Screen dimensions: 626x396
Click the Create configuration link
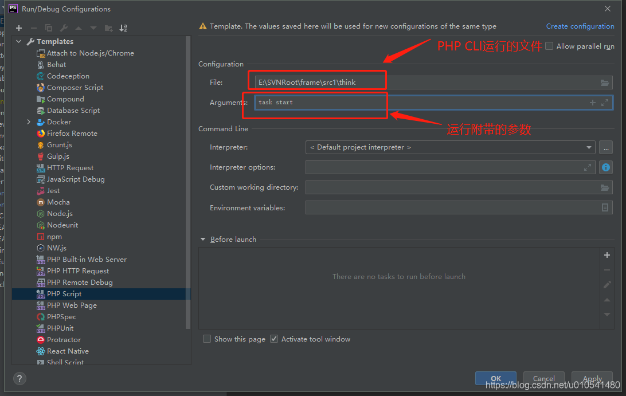click(580, 26)
